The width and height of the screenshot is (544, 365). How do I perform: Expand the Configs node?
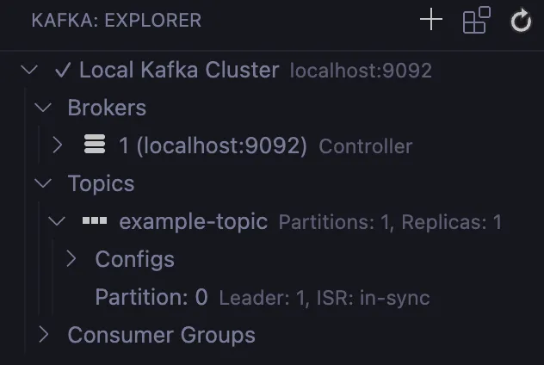pos(71,259)
